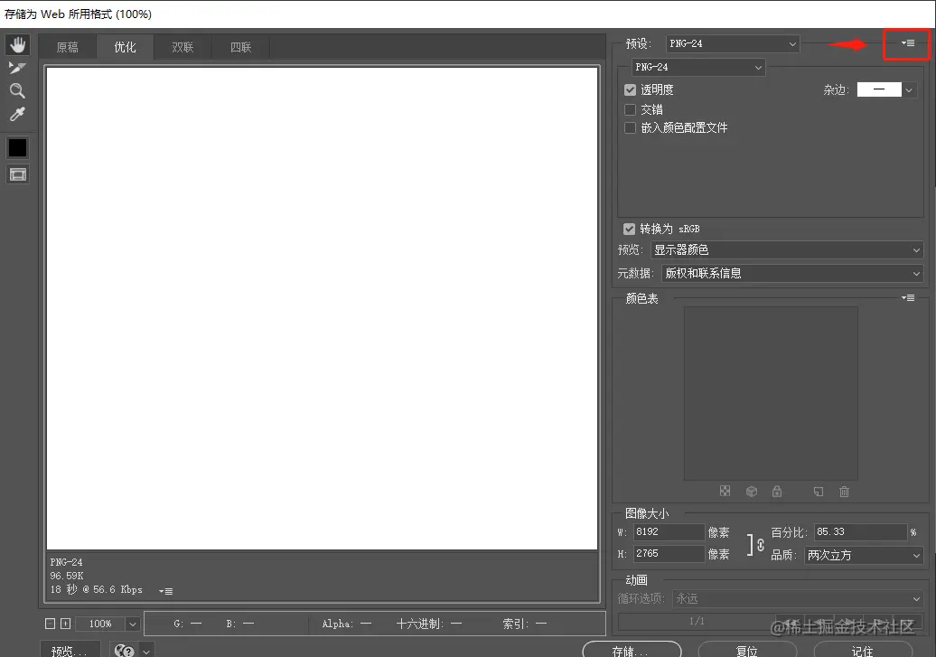936x657 pixels.
Task: Click the 复位 reset button
Action: coord(747,650)
